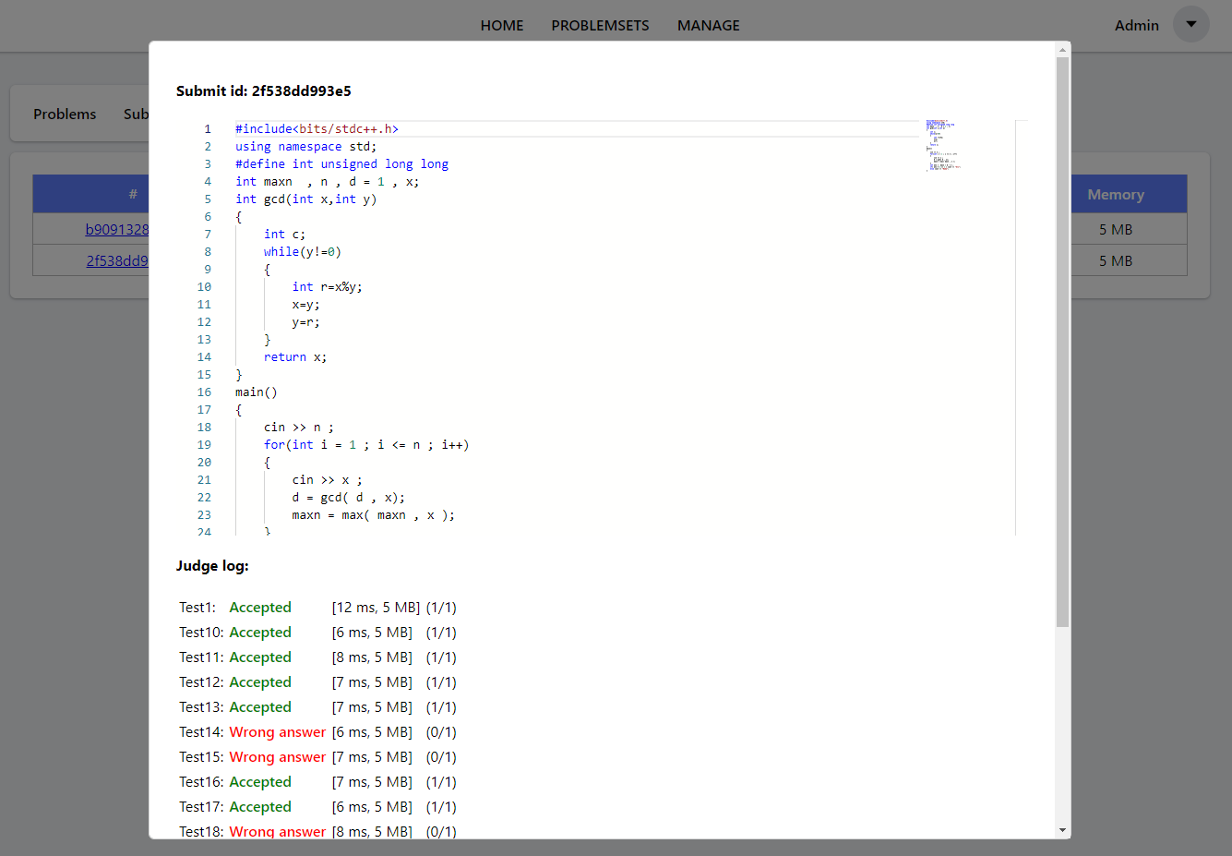Click line number 10 in the gutter
This screenshot has width=1232, height=856.
click(204, 287)
